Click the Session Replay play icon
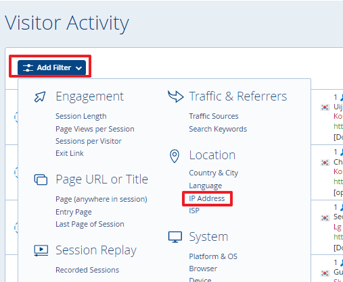The image size is (343, 282). (41, 250)
